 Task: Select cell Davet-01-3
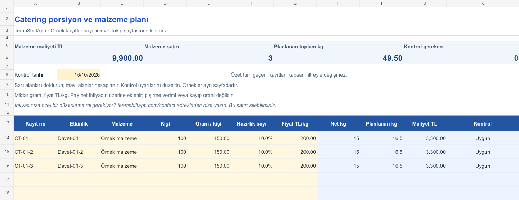pyautogui.click(x=79, y=166)
